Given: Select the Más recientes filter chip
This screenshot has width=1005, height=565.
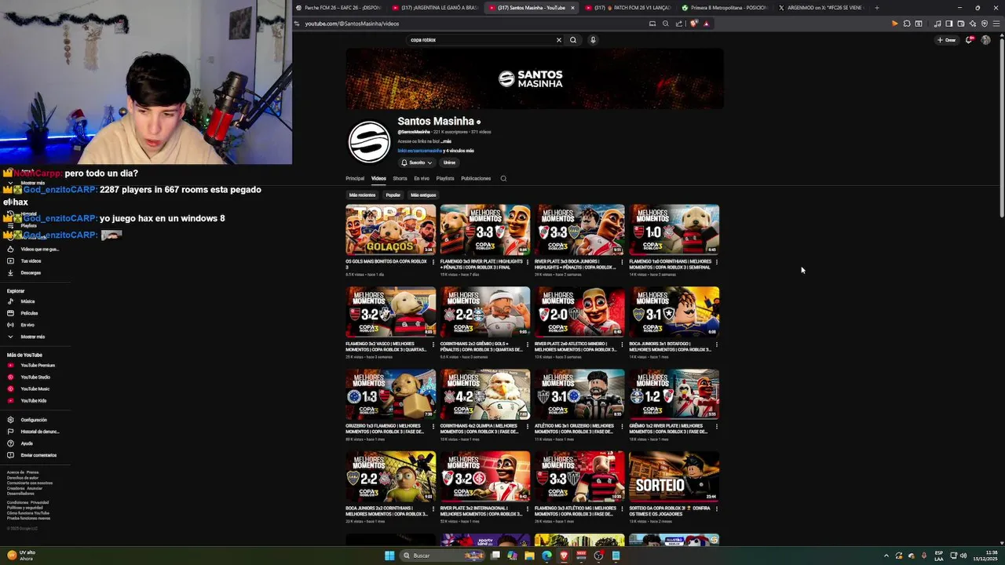Looking at the screenshot, I should click(362, 195).
